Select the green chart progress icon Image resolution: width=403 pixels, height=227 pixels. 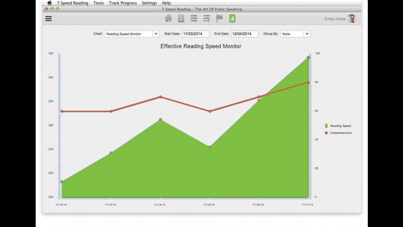pyautogui.click(x=232, y=19)
